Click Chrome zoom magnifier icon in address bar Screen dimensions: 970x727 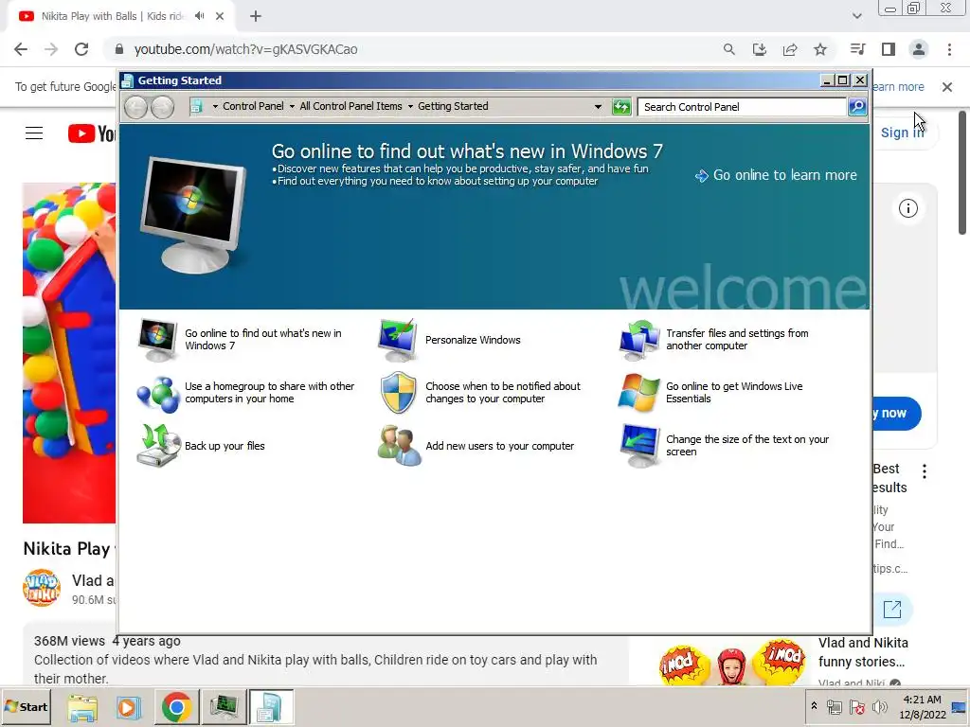click(729, 49)
